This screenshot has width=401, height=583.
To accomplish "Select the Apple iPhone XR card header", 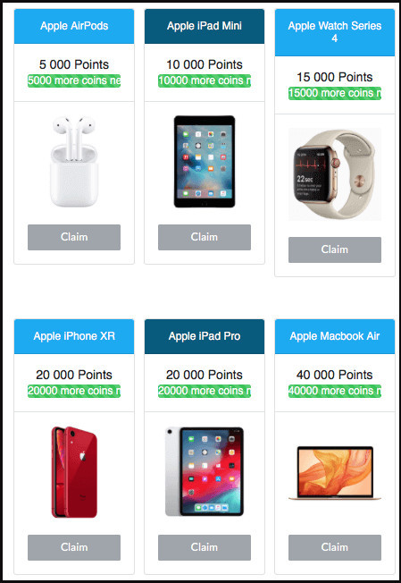I will pos(74,336).
